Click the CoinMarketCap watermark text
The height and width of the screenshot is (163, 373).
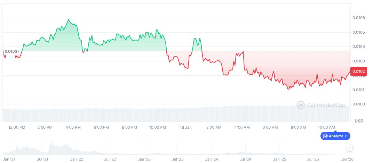pos(326,105)
